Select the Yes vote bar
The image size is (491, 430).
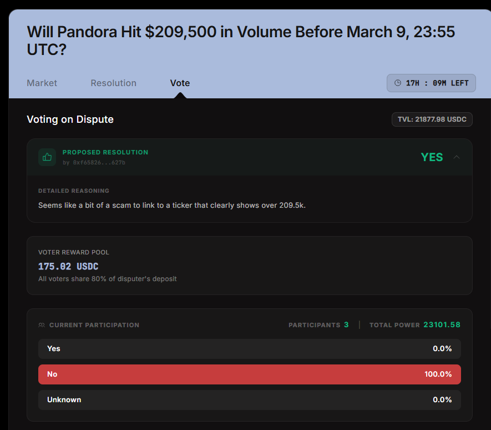coord(250,349)
